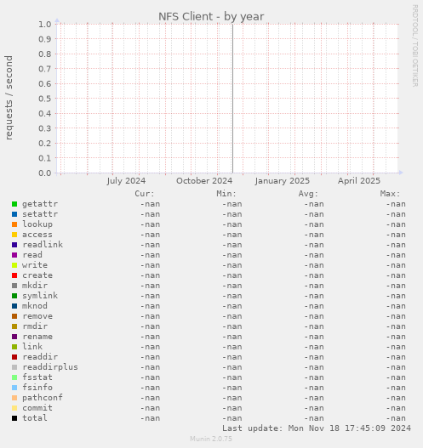Viewport: 423px width, 448px height.
Task: Click the Munin 2.0.75 version text
Action: (211, 439)
